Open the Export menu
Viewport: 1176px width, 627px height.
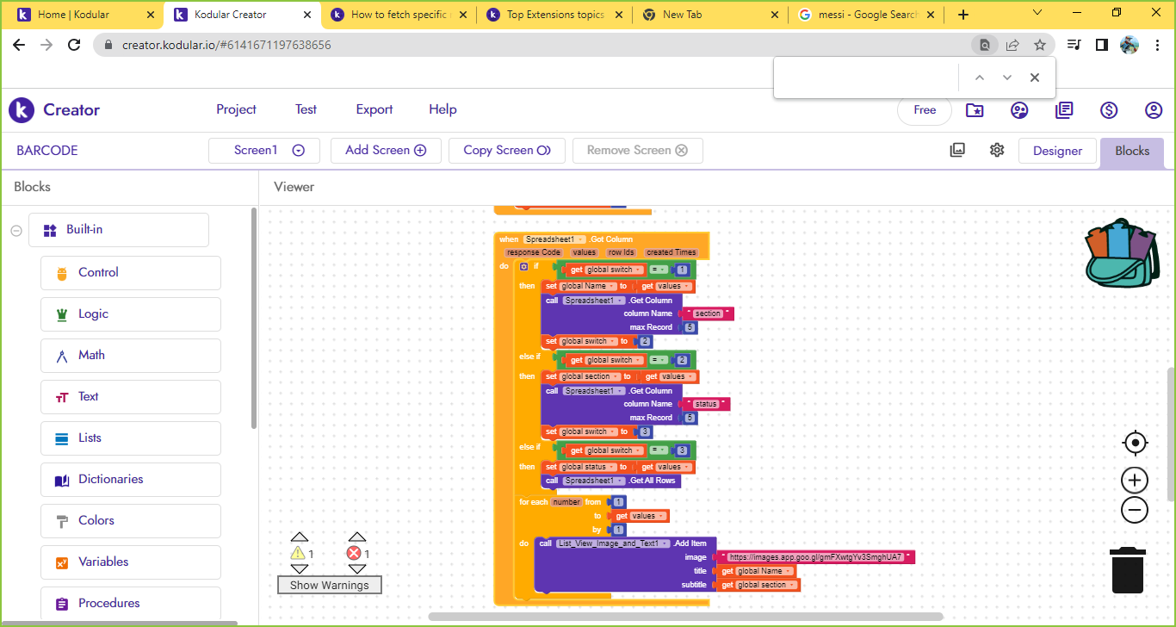[374, 109]
